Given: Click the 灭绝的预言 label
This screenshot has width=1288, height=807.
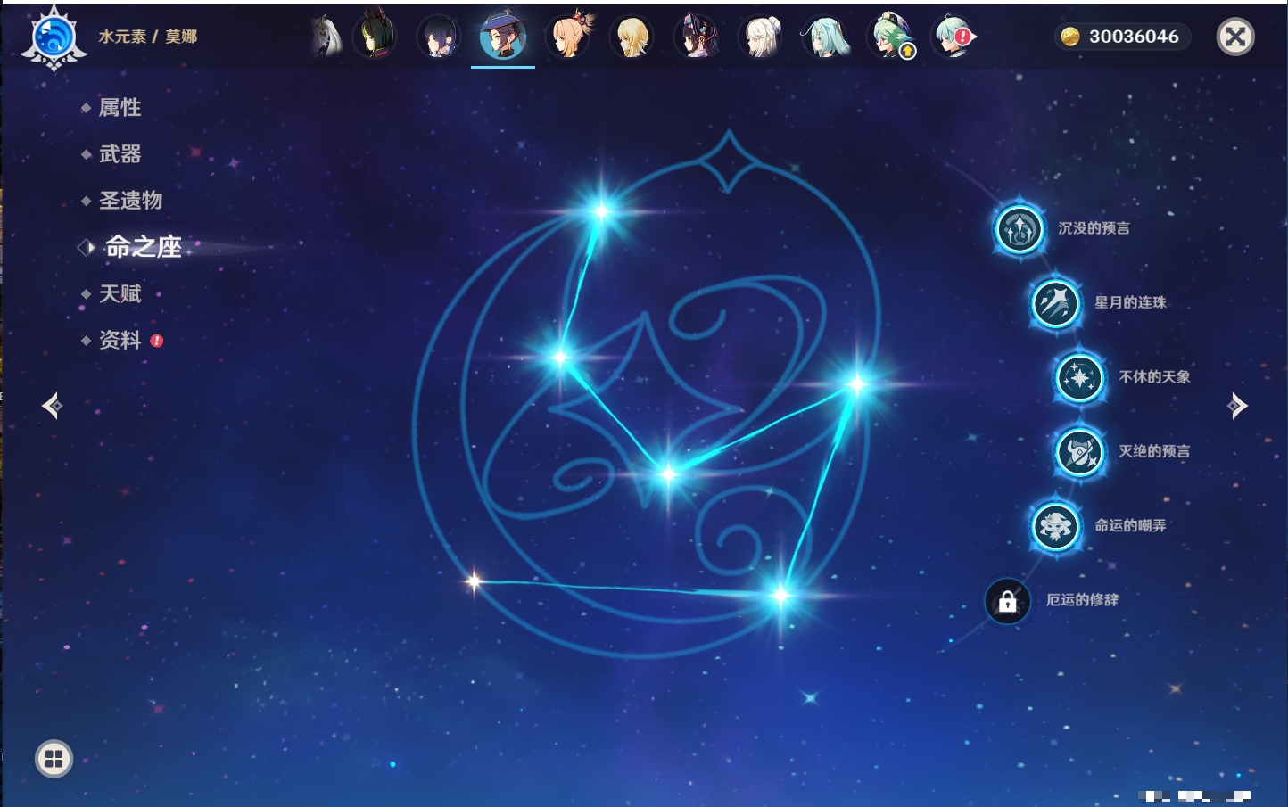Looking at the screenshot, I should coord(1154,451).
